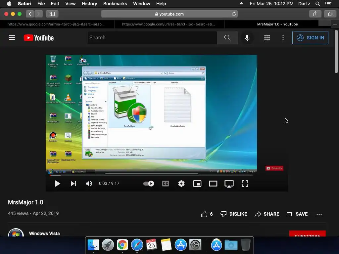Go to the YouTube home logo

coord(39,38)
